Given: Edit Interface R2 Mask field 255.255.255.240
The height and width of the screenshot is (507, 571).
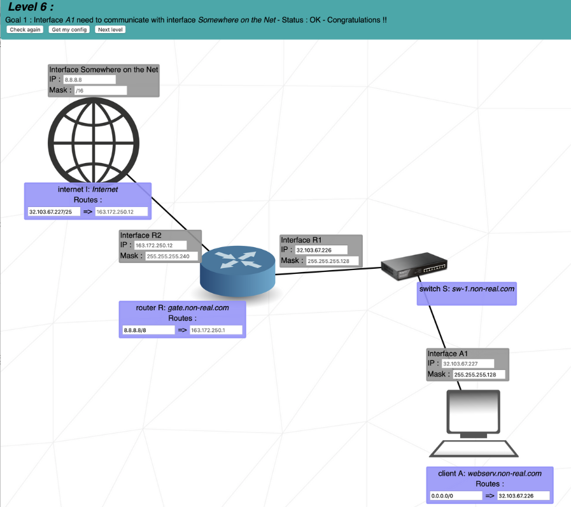Looking at the screenshot, I should tap(172, 256).
